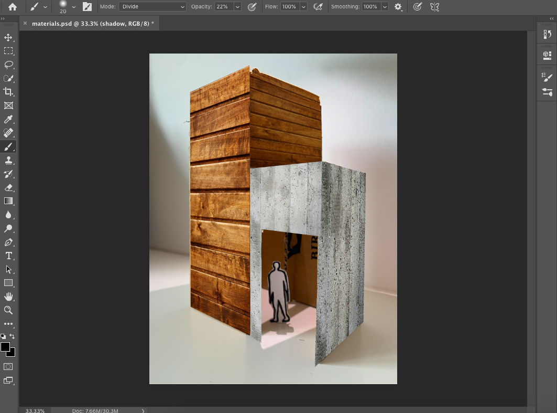Open the History panel icon
The image size is (557, 413).
[x=547, y=34]
